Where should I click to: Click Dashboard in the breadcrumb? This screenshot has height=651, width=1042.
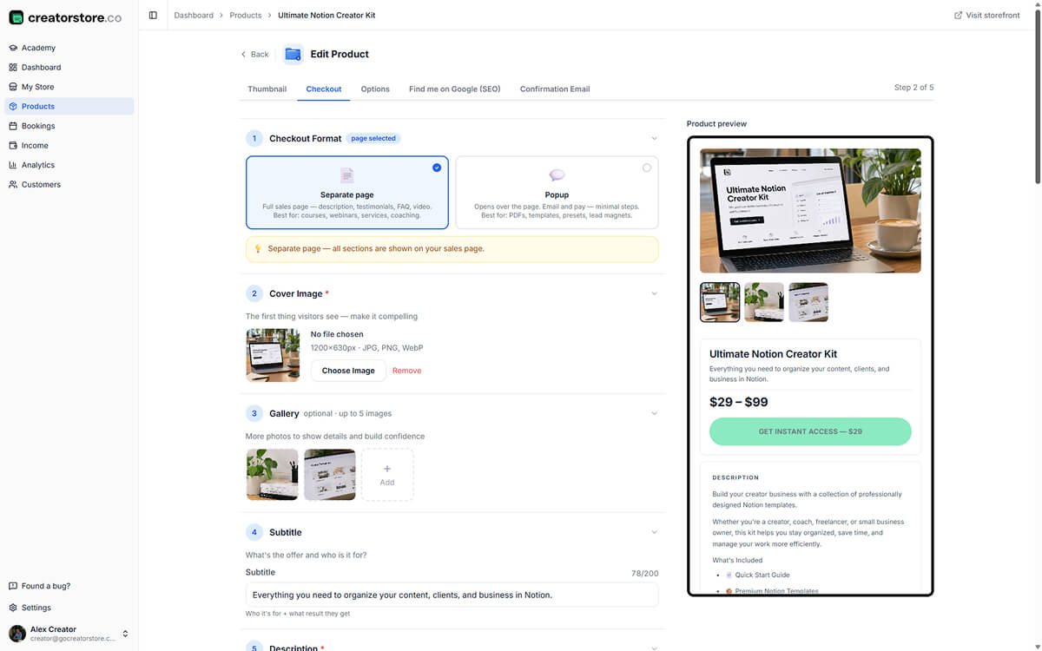194,15
